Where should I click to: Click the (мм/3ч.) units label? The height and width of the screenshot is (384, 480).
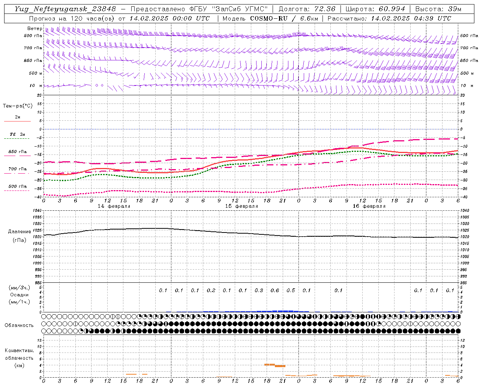pyautogui.click(x=19, y=288)
